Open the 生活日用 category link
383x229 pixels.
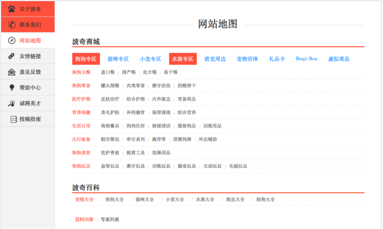[x=82, y=126]
